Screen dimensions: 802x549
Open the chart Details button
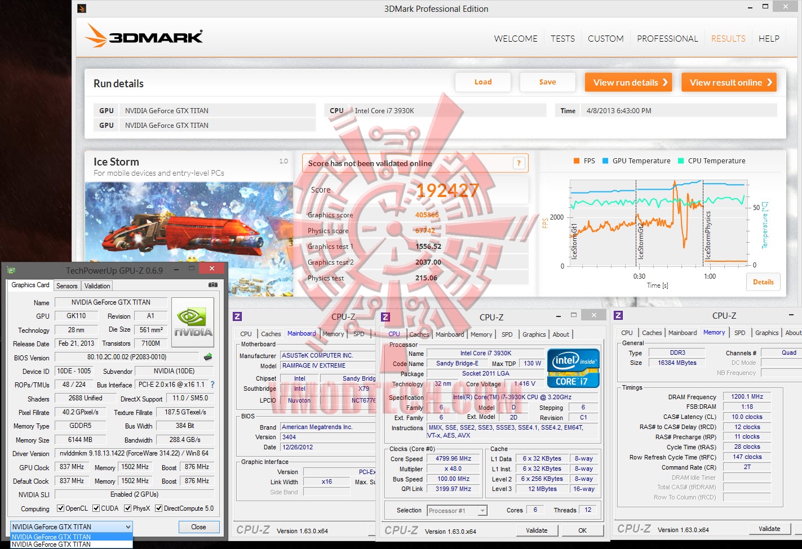tap(764, 282)
